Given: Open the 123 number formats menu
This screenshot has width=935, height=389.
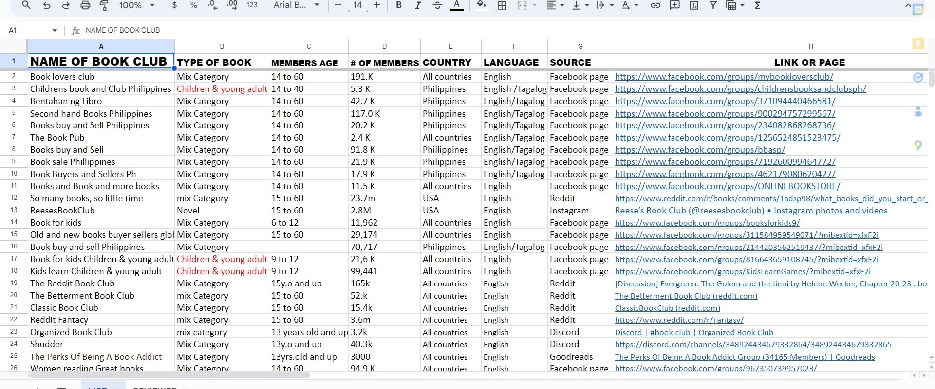Looking at the screenshot, I should point(252,5).
